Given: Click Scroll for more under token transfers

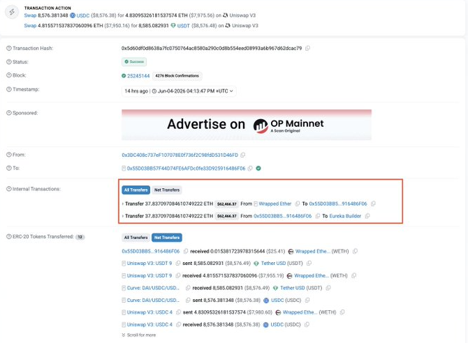Looking at the screenshot, I should pos(139,335).
